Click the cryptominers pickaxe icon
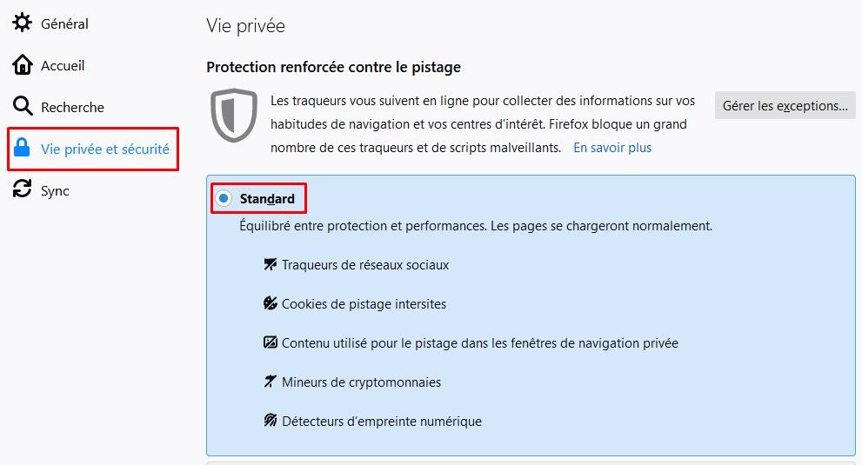Screen dimensions: 862x465 tap(270, 382)
